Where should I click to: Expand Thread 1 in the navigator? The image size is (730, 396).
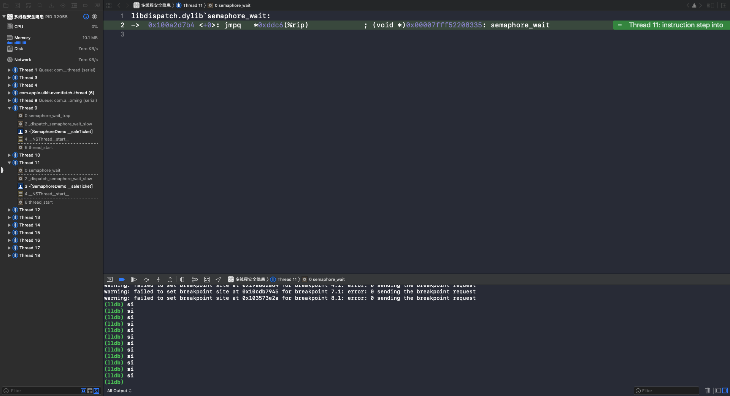(x=9, y=70)
